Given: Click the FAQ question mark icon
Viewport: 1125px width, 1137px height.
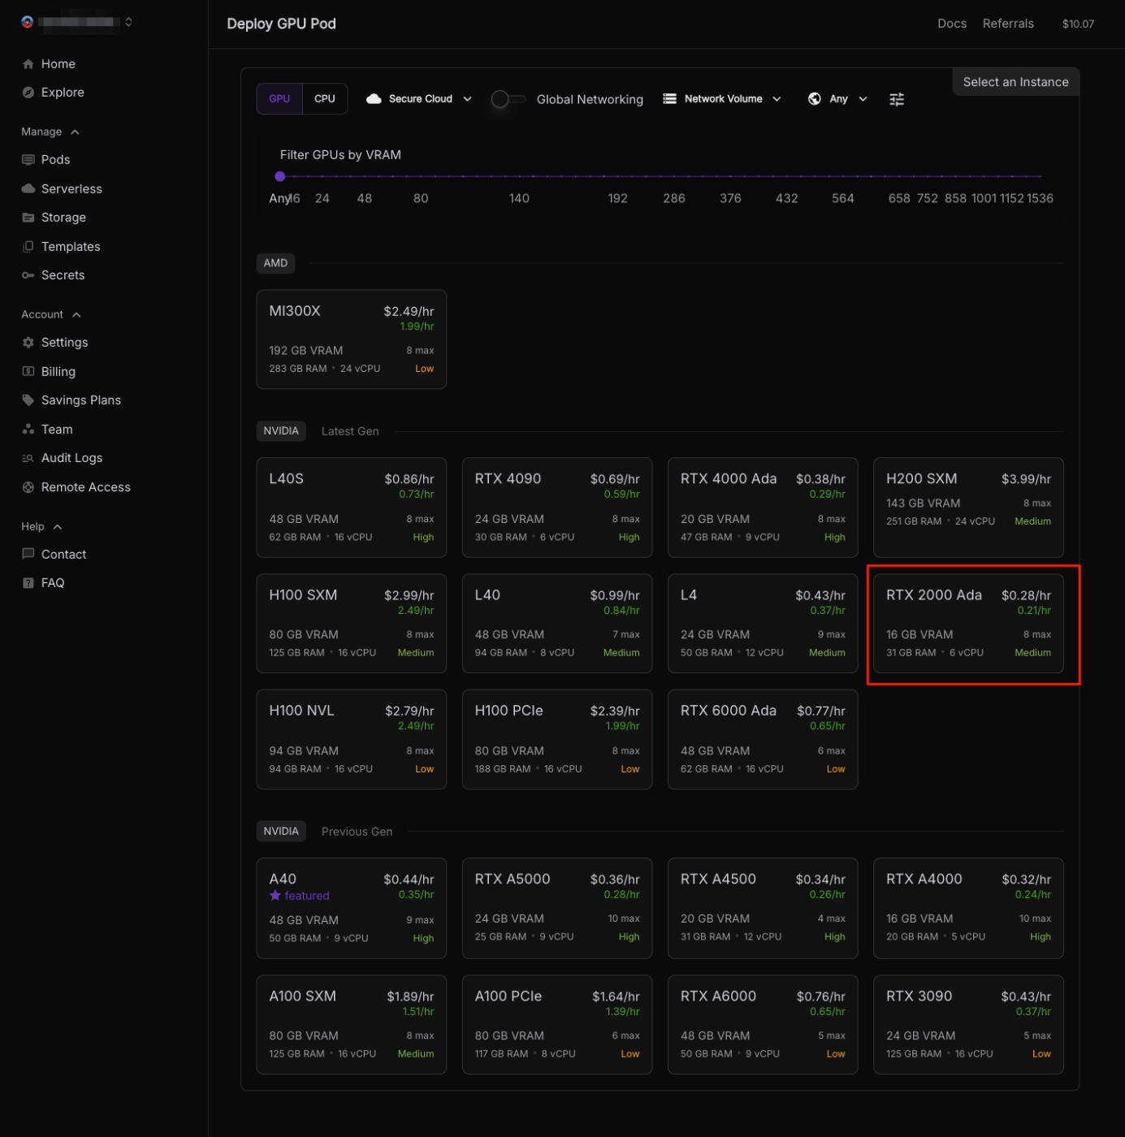Looking at the screenshot, I should pyautogui.click(x=28, y=583).
